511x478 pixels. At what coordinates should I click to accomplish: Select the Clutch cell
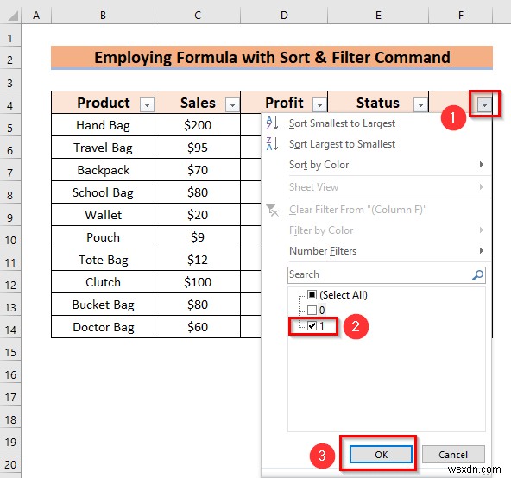point(103,282)
